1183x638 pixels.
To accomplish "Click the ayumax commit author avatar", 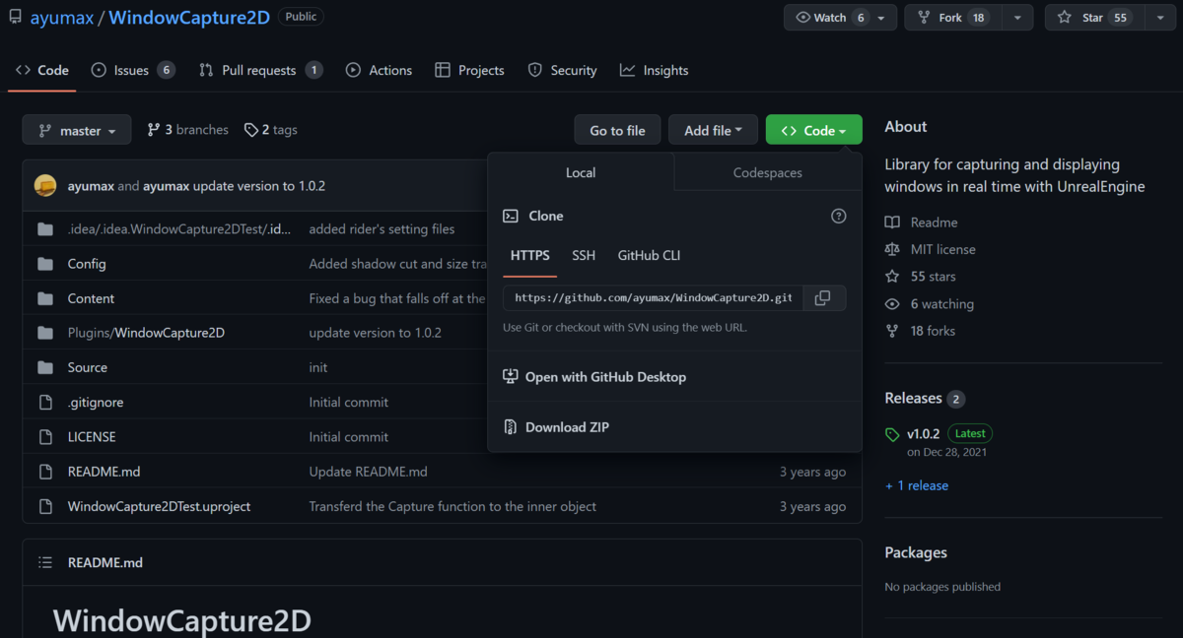I will (45, 185).
